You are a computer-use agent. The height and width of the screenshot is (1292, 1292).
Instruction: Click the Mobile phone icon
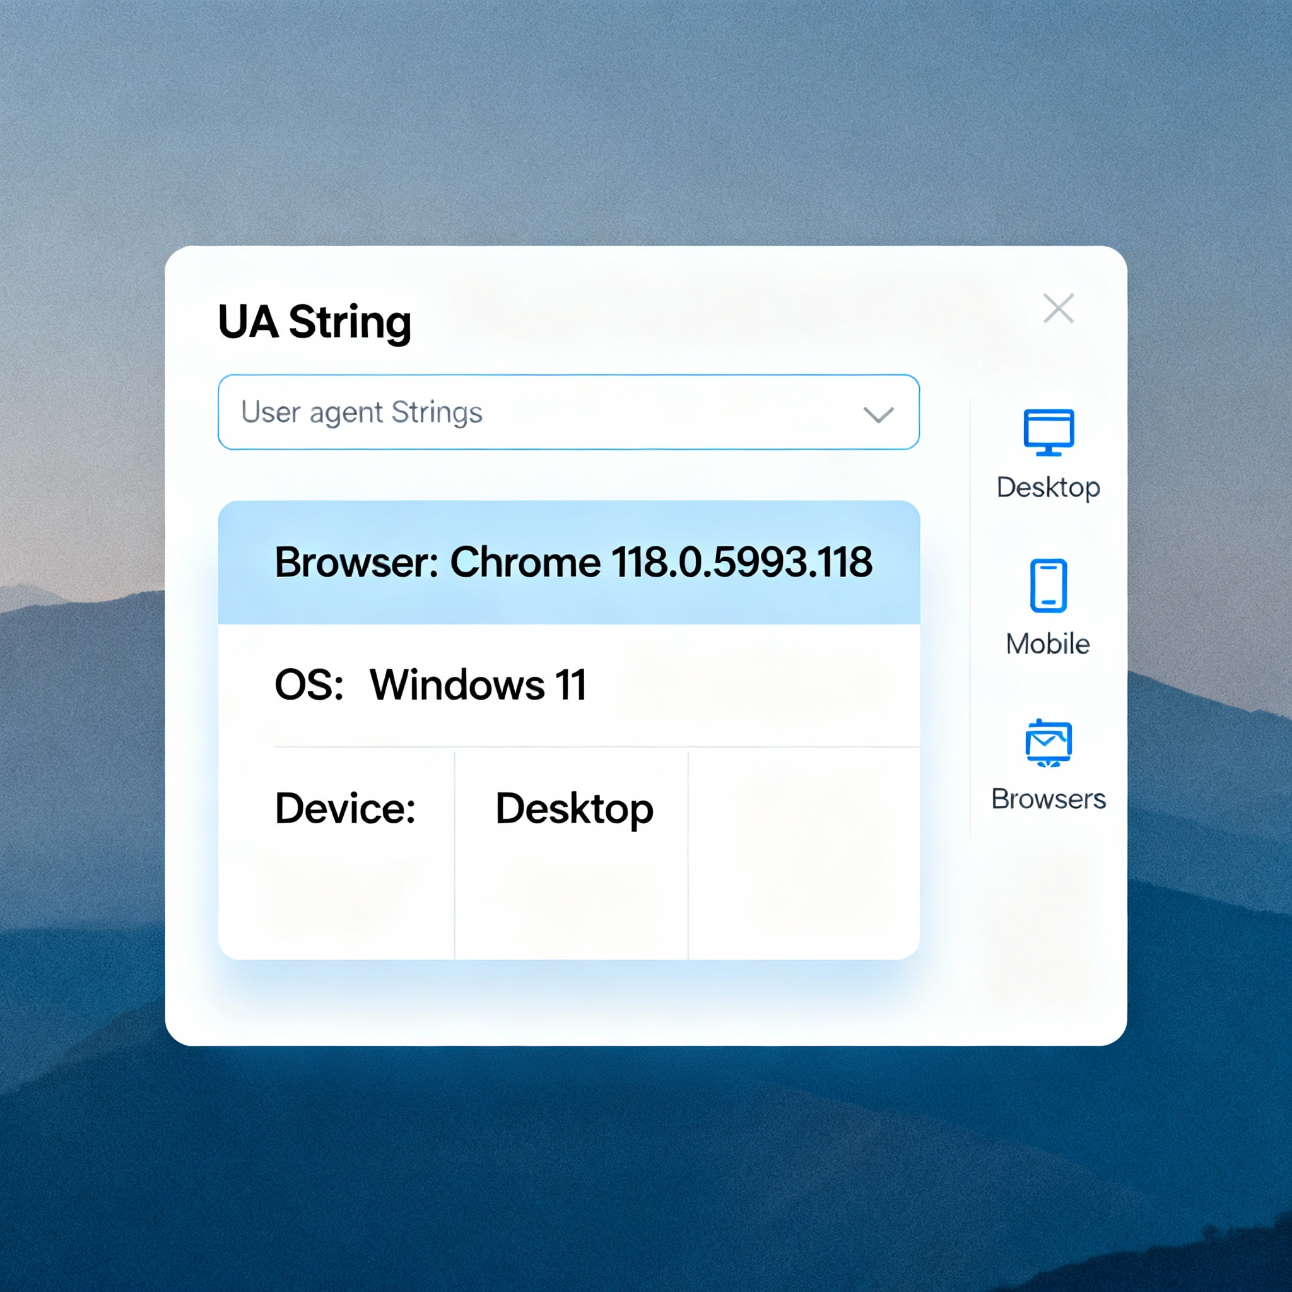1048,585
